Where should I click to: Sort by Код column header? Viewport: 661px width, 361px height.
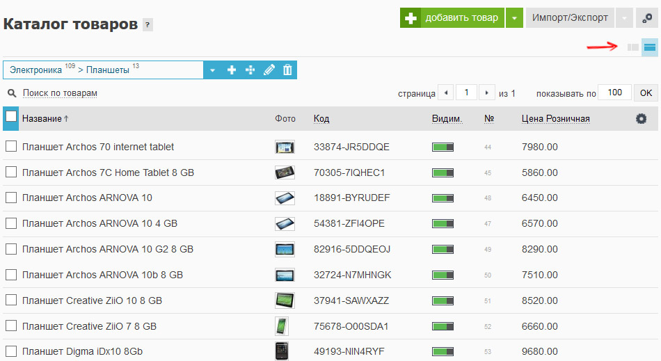coord(321,119)
